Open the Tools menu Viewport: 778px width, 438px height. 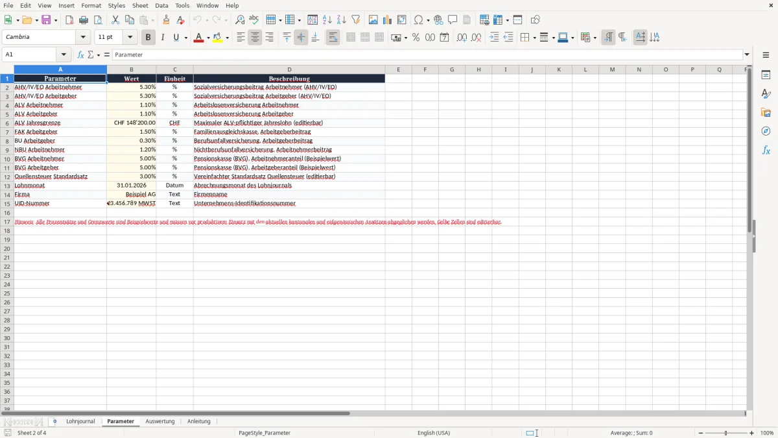(x=182, y=5)
